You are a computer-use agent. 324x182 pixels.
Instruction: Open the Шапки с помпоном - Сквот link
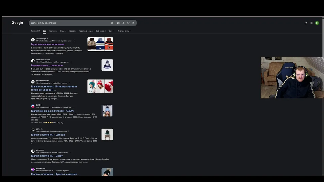point(47,156)
